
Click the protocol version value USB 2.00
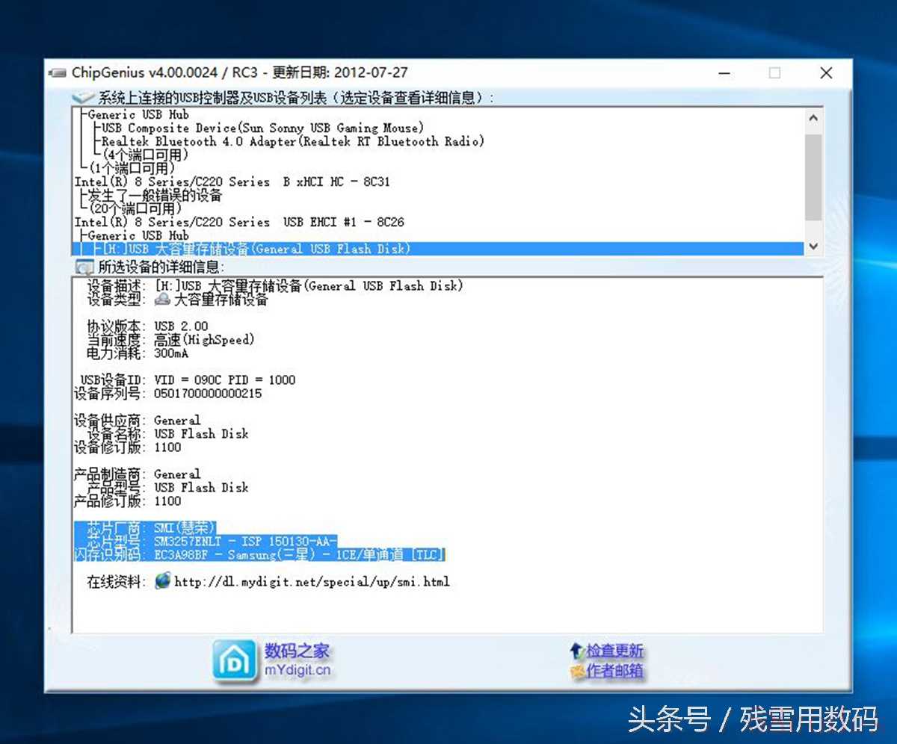[181, 326]
